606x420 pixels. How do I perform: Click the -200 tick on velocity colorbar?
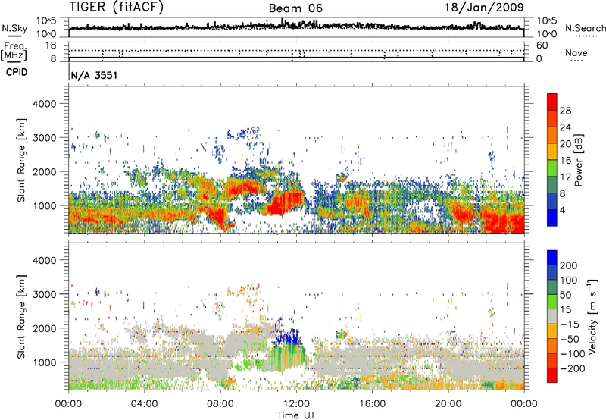572,368
